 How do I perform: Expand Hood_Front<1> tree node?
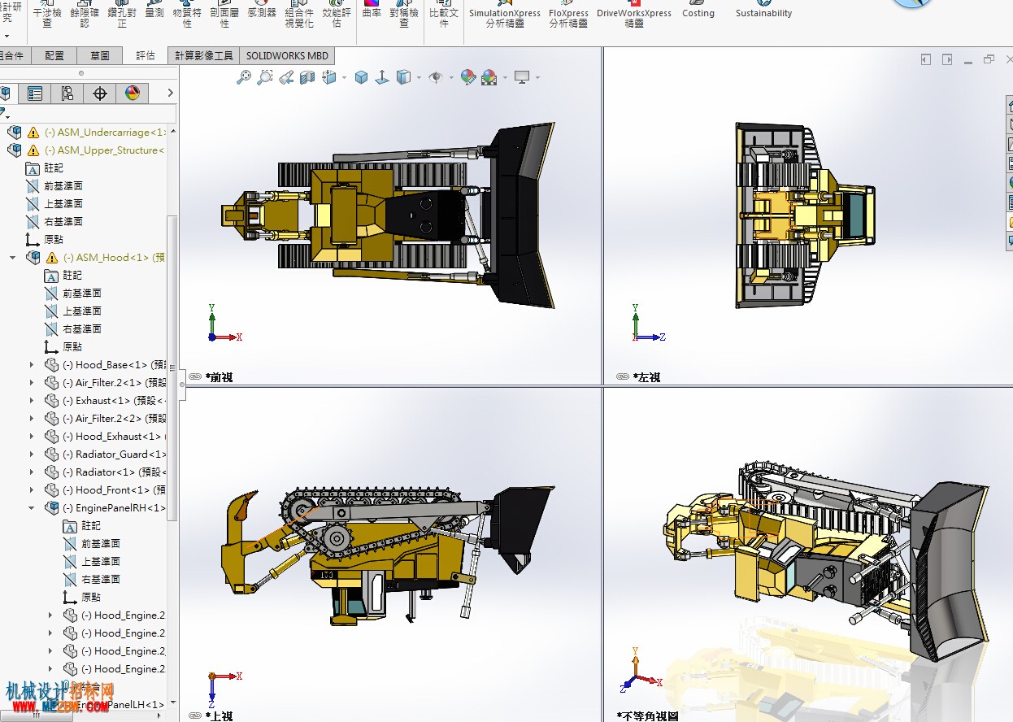(32, 489)
